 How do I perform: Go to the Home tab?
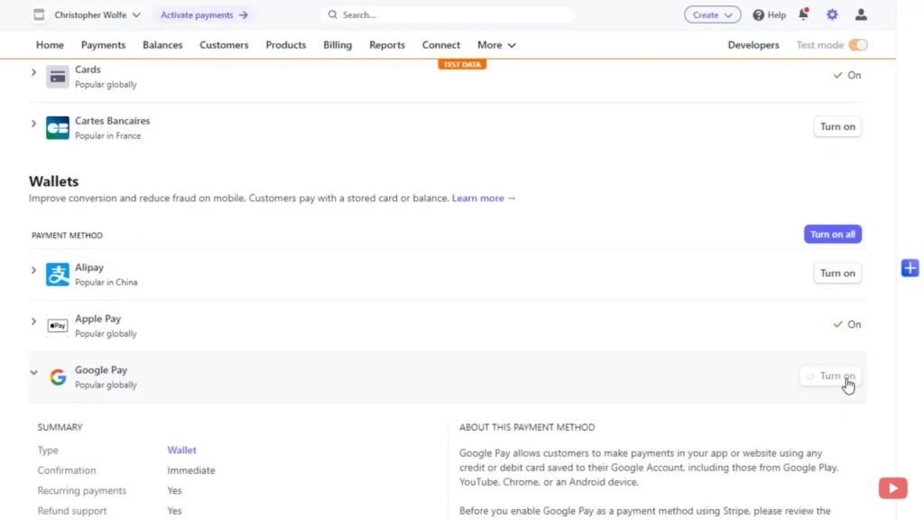pos(50,45)
